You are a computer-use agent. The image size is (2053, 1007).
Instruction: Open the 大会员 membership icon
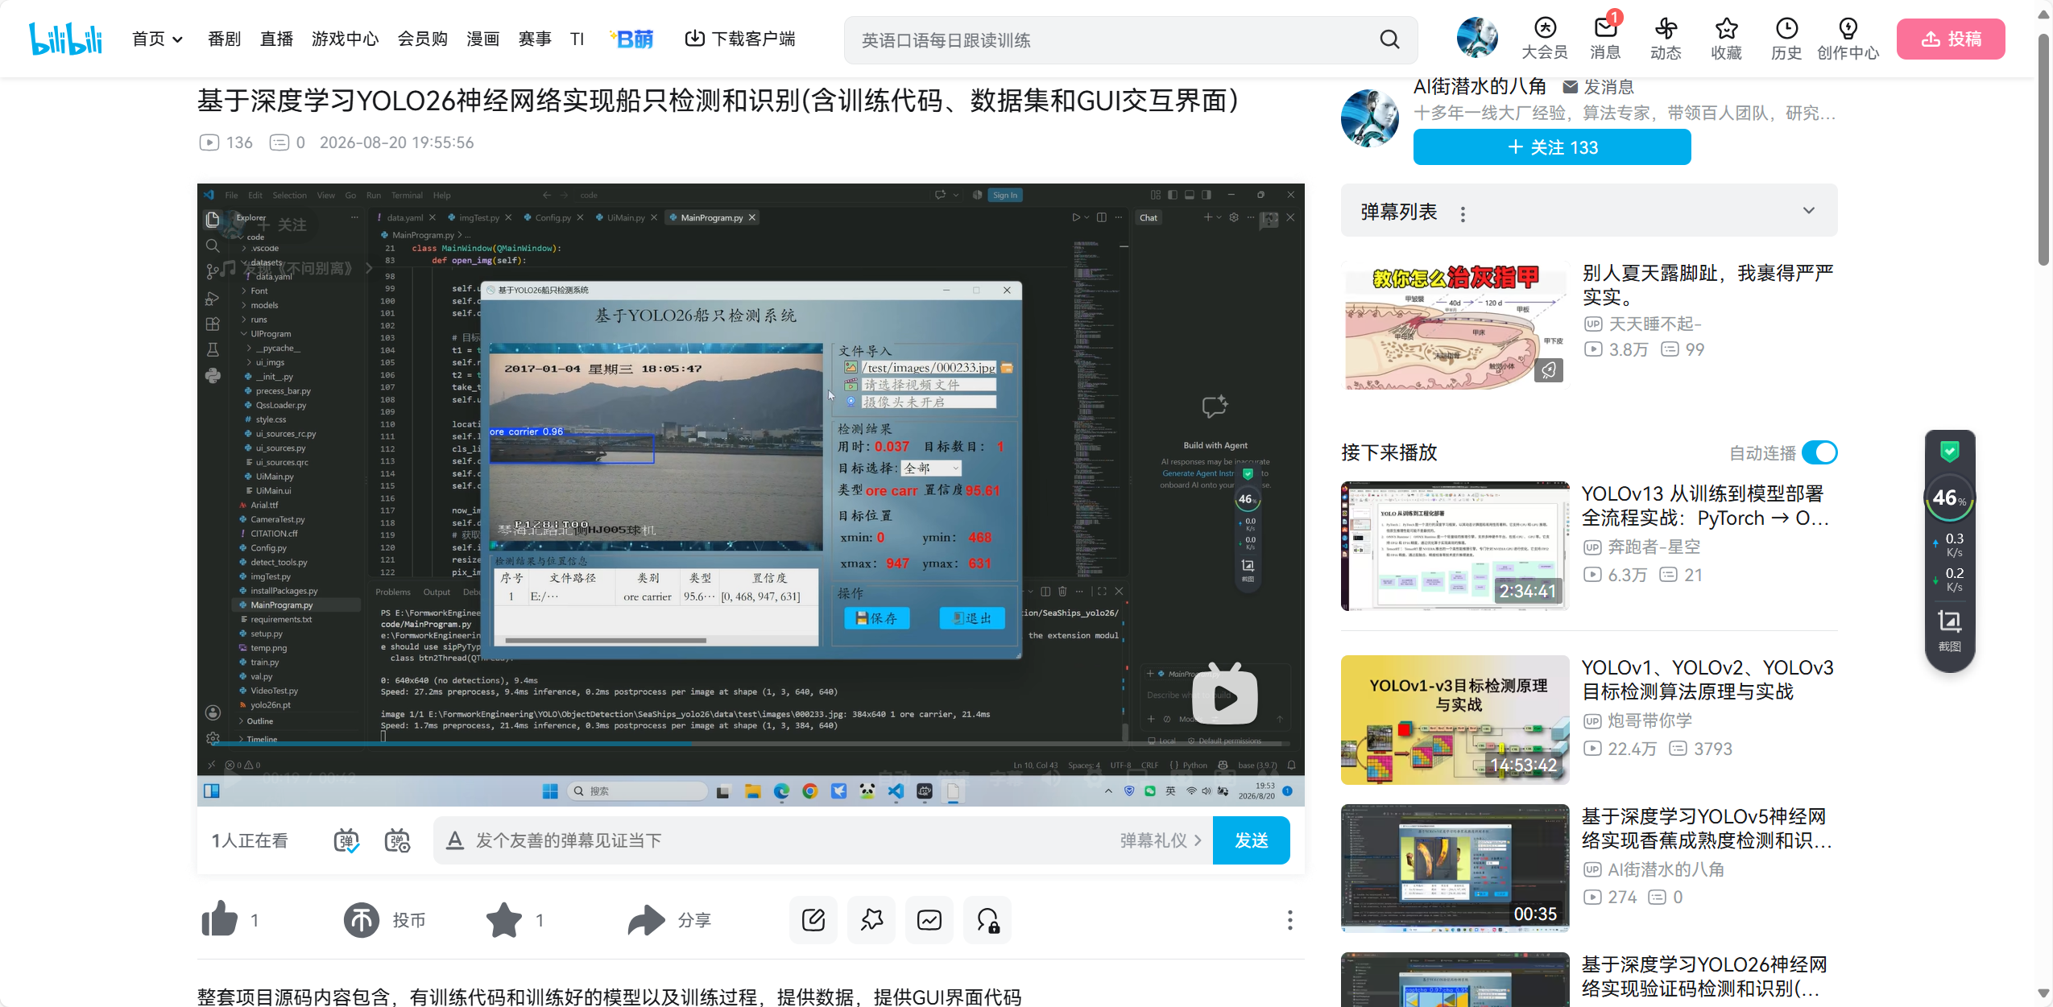[1544, 39]
